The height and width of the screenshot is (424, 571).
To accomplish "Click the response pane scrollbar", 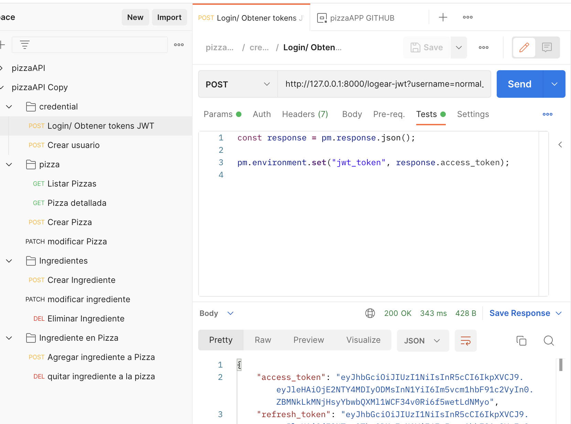I will click(561, 365).
